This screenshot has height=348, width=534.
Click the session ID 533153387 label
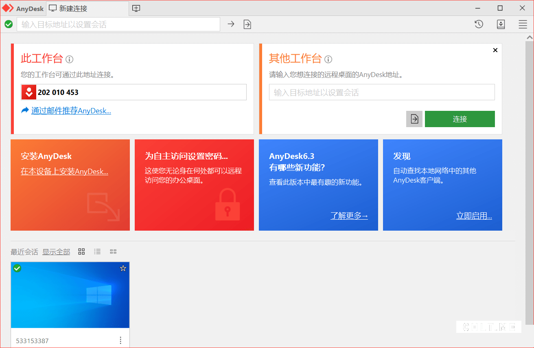32,341
